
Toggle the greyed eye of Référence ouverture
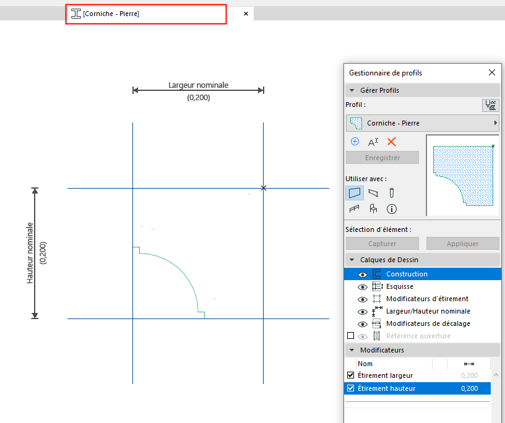[363, 336]
